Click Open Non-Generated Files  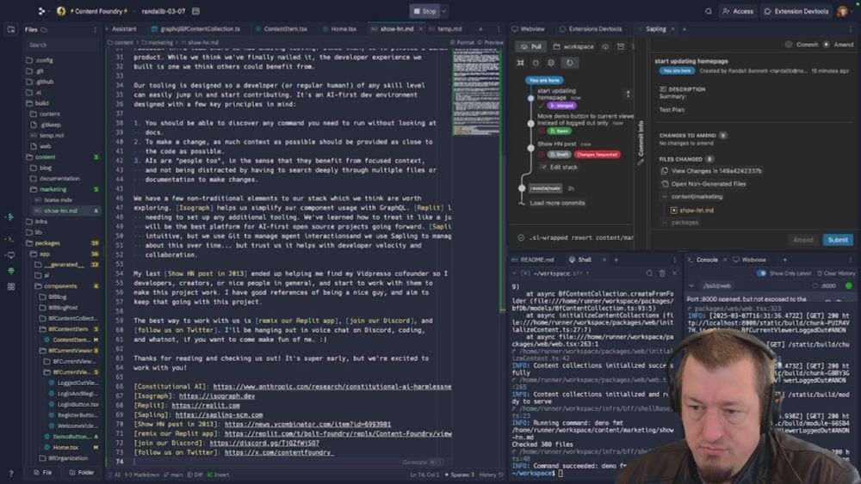(704, 184)
